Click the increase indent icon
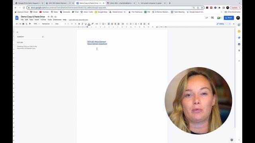The height and width of the screenshot is (143, 255). click(144, 24)
